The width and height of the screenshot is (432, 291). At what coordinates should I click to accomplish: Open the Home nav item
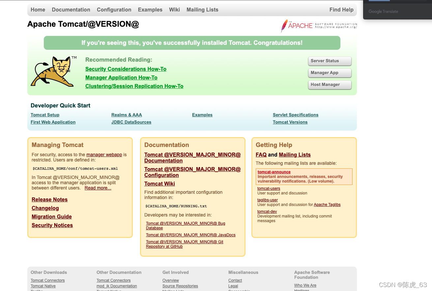pos(38,10)
